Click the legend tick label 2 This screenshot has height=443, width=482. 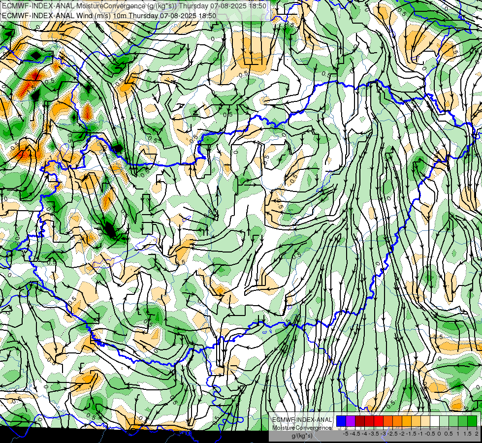tap(477, 434)
